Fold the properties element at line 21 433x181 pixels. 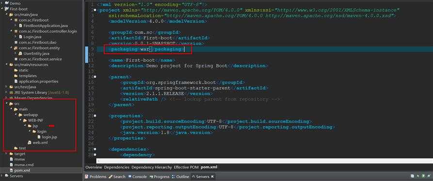pos(95,116)
